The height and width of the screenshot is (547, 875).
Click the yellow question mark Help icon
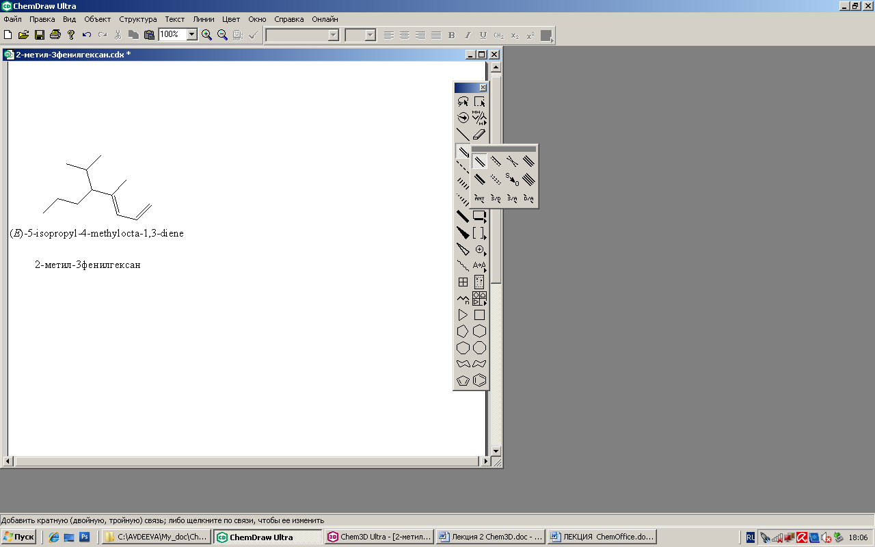click(x=70, y=35)
